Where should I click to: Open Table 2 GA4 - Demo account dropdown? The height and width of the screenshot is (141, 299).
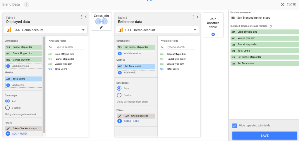(x=157, y=30)
